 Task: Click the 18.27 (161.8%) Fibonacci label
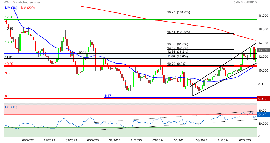179,12
